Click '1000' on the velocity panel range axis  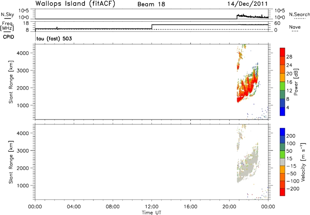23,186
